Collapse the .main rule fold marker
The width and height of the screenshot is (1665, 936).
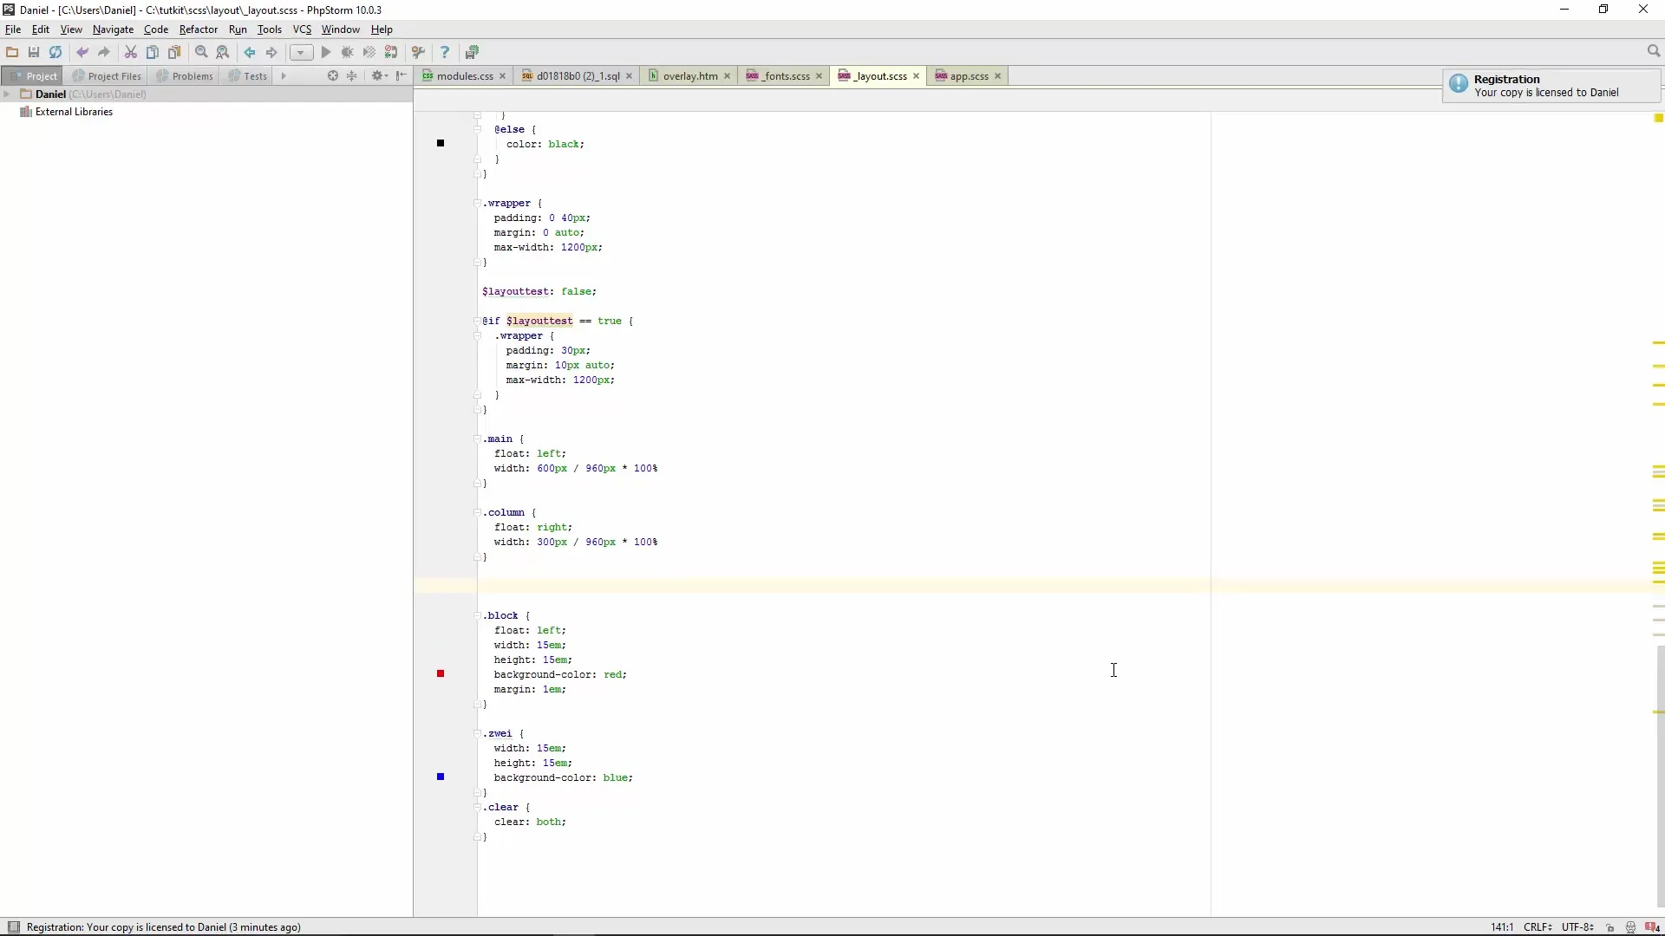(x=477, y=439)
